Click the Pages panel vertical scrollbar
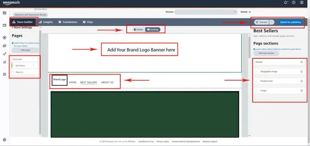The image size is (310, 146). 40,82
